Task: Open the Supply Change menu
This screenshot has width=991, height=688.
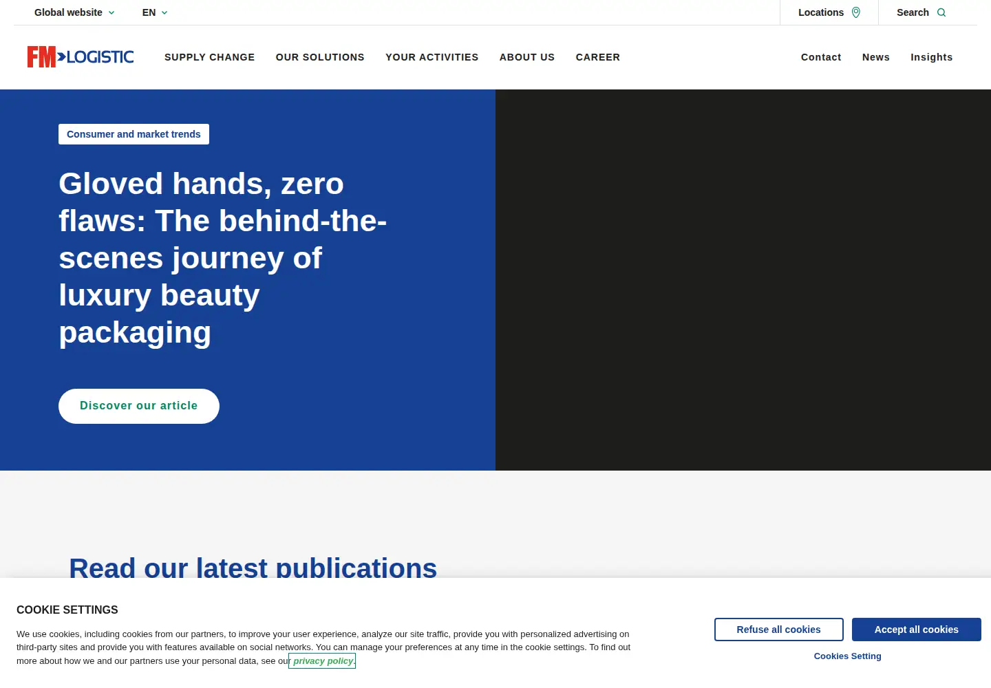Action: 209,57
